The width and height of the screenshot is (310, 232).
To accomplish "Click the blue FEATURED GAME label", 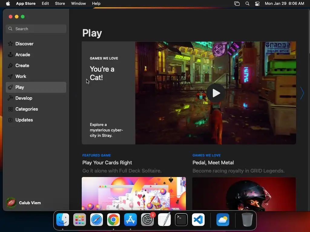I will (97, 155).
